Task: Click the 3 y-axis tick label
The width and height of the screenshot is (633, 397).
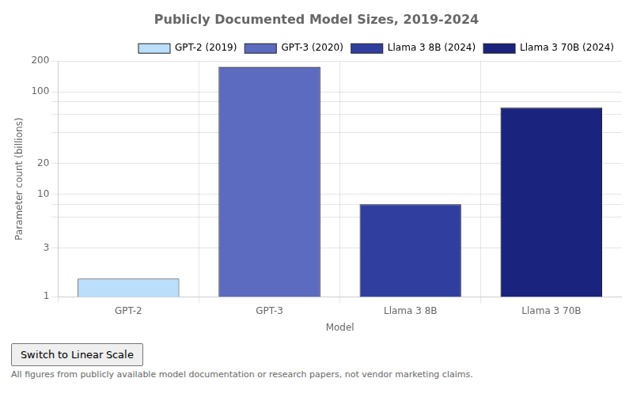Action: tap(46, 248)
